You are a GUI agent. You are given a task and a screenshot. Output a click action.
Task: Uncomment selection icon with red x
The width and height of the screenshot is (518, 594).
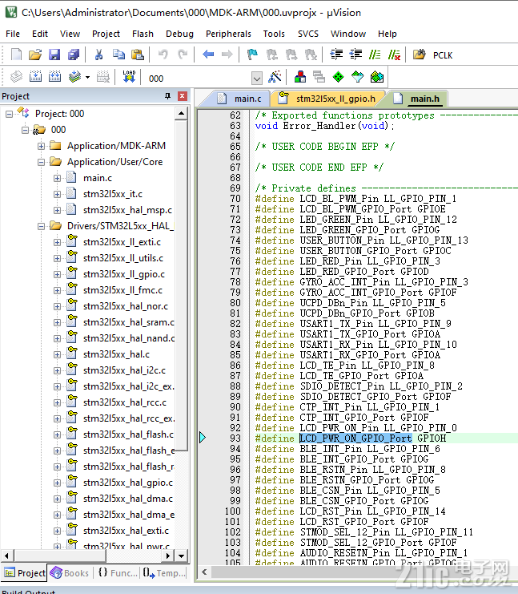tap(394, 55)
